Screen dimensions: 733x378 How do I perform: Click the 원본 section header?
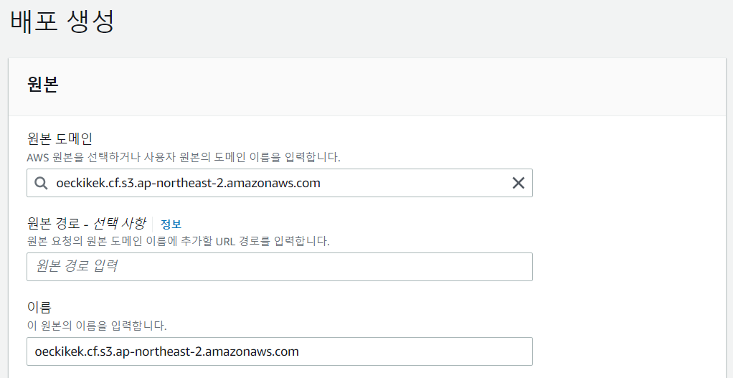tap(42, 85)
